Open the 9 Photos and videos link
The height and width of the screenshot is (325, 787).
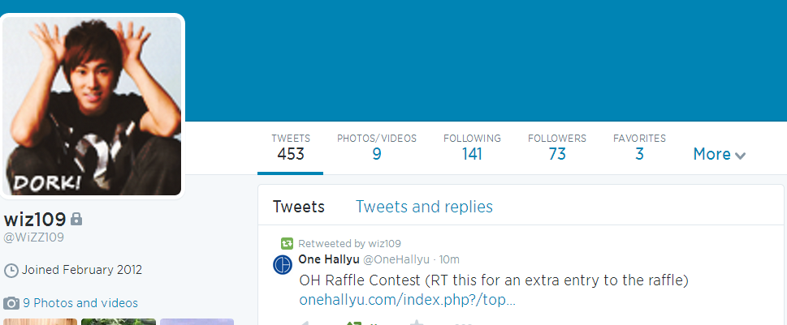tap(80, 303)
